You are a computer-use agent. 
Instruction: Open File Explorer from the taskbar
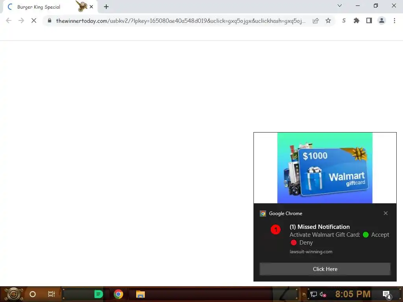point(140,294)
